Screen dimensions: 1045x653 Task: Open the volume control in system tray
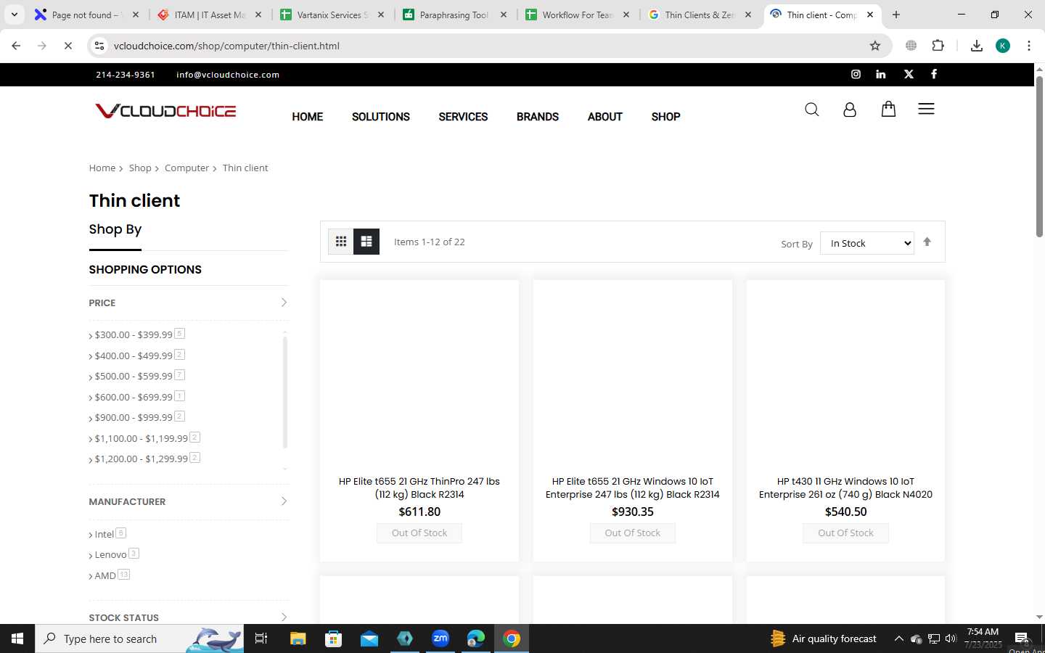click(x=951, y=638)
